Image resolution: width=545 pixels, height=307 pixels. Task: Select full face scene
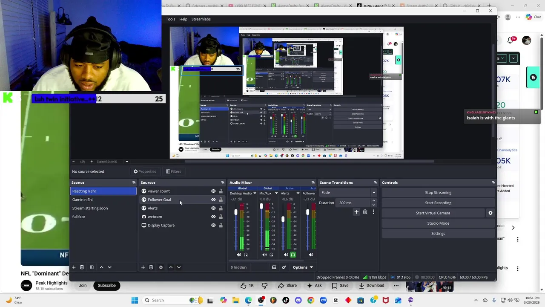(103, 217)
